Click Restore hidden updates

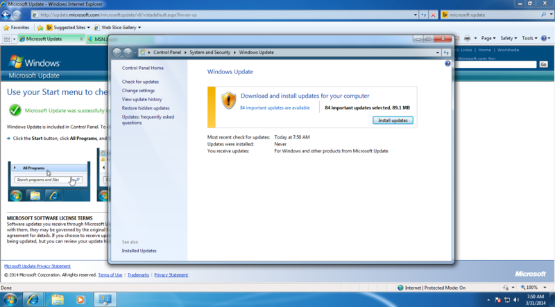tap(146, 108)
